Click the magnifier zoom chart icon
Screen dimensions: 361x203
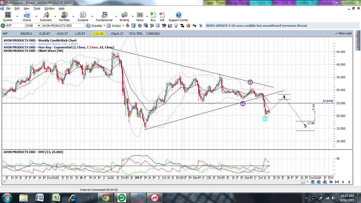tap(152, 26)
